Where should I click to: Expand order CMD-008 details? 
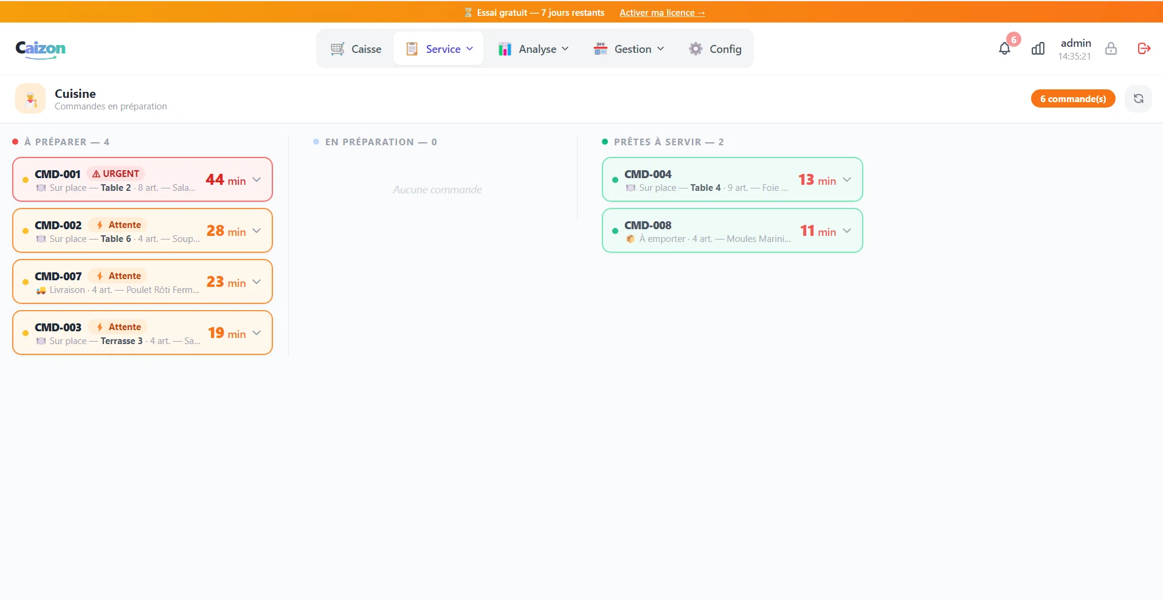[x=847, y=230]
